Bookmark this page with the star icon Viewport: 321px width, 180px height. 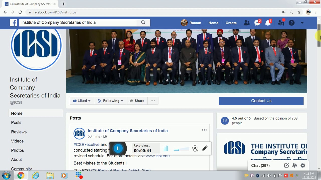click(x=299, y=12)
